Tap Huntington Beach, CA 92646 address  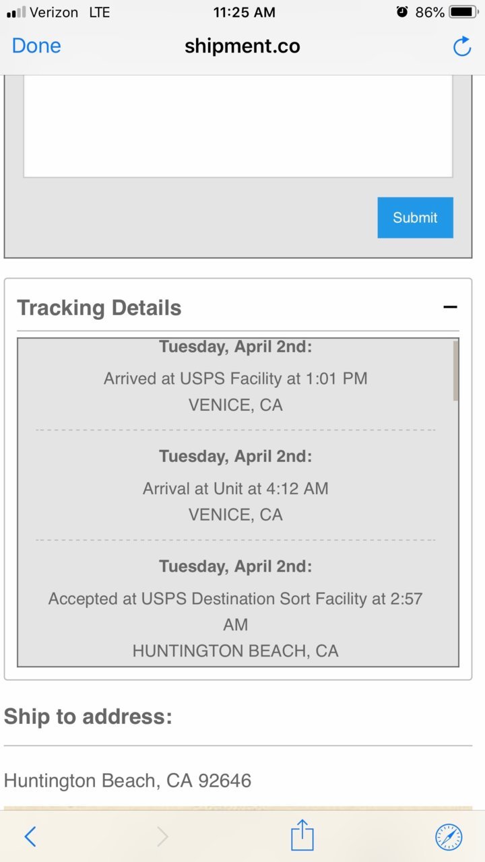(x=128, y=781)
